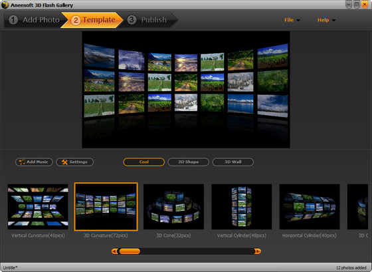Choose the 3D Cone(32pics) template

pyautogui.click(x=173, y=207)
